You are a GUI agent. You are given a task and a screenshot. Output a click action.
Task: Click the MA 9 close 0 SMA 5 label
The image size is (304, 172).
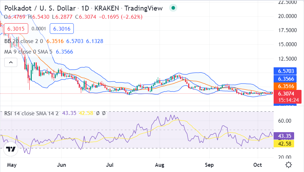point(28,52)
